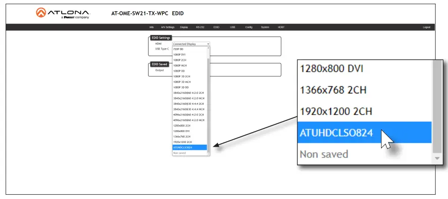This screenshot has height=199, width=448.
Task: Select the 1080P MCH EDID
Action: click(x=190, y=66)
